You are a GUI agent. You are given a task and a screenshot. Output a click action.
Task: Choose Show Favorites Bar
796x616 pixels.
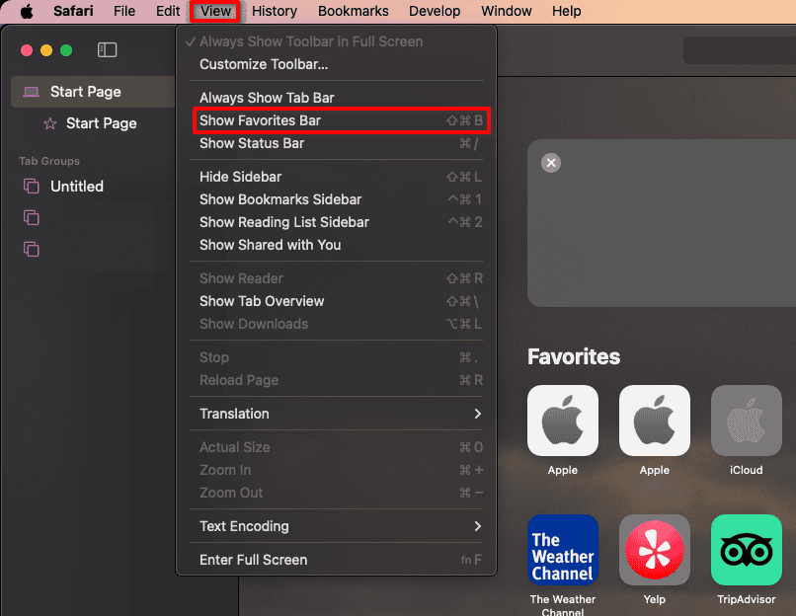coord(336,120)
